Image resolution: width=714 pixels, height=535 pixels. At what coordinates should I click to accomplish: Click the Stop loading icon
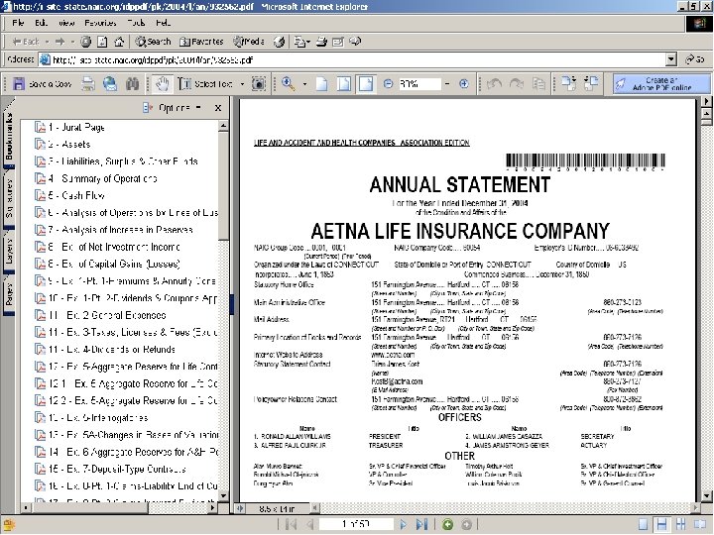tap(85, 42)
